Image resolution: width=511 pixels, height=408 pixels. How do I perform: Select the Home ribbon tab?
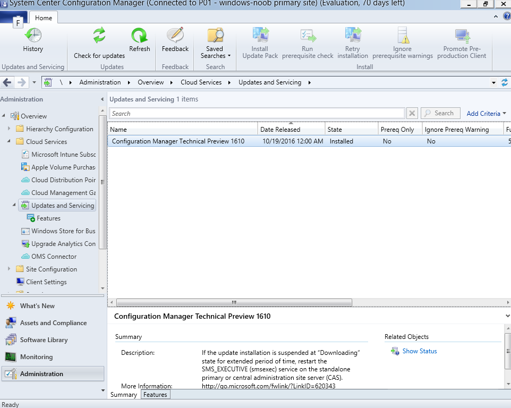44,18
